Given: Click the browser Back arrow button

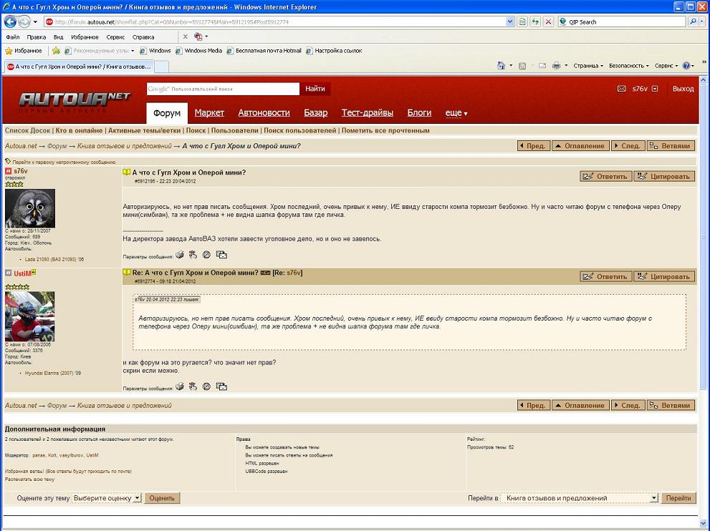Looking at the screenshot, I should point(11,21).
